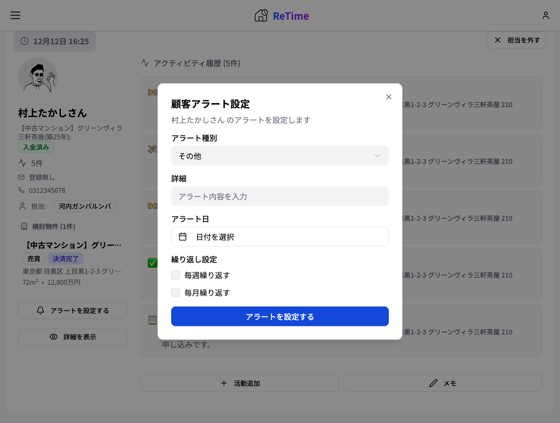Click the green checkmark on the activity entry
The image size is (560, 423).
tap(152, 263)
